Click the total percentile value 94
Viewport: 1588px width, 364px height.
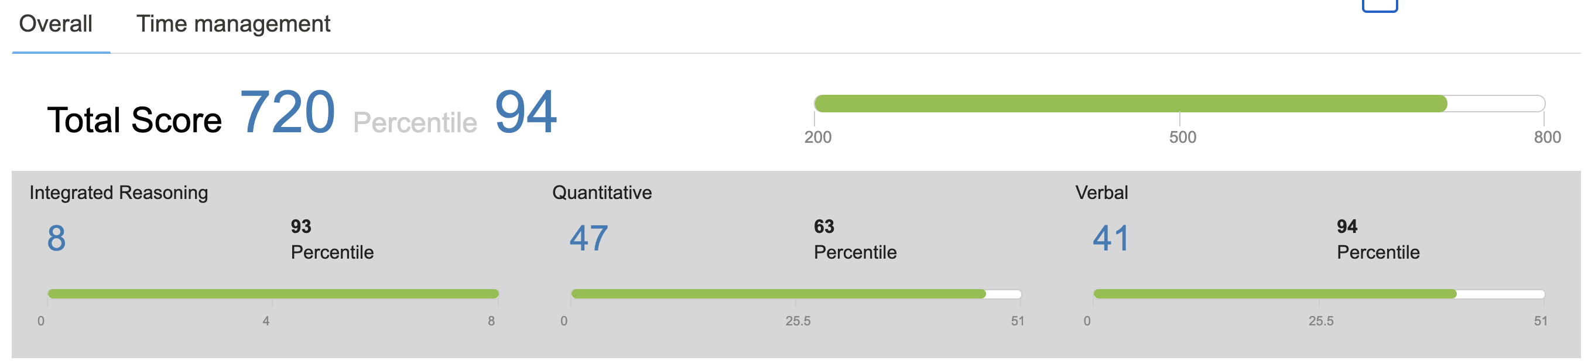click(x=525, y=113)
